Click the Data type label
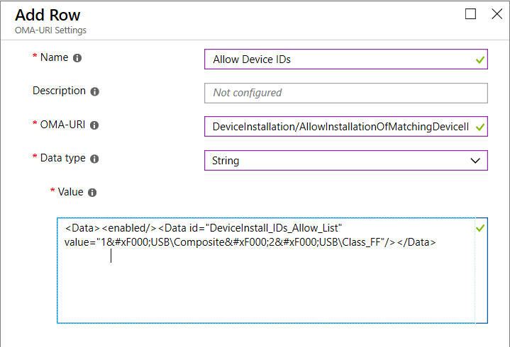 tap(63, 158)
